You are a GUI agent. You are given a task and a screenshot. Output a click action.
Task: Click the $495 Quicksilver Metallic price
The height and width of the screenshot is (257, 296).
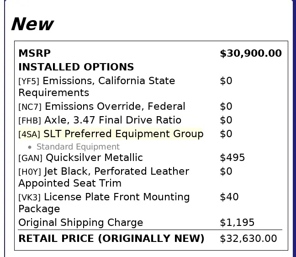pos(233,158)
